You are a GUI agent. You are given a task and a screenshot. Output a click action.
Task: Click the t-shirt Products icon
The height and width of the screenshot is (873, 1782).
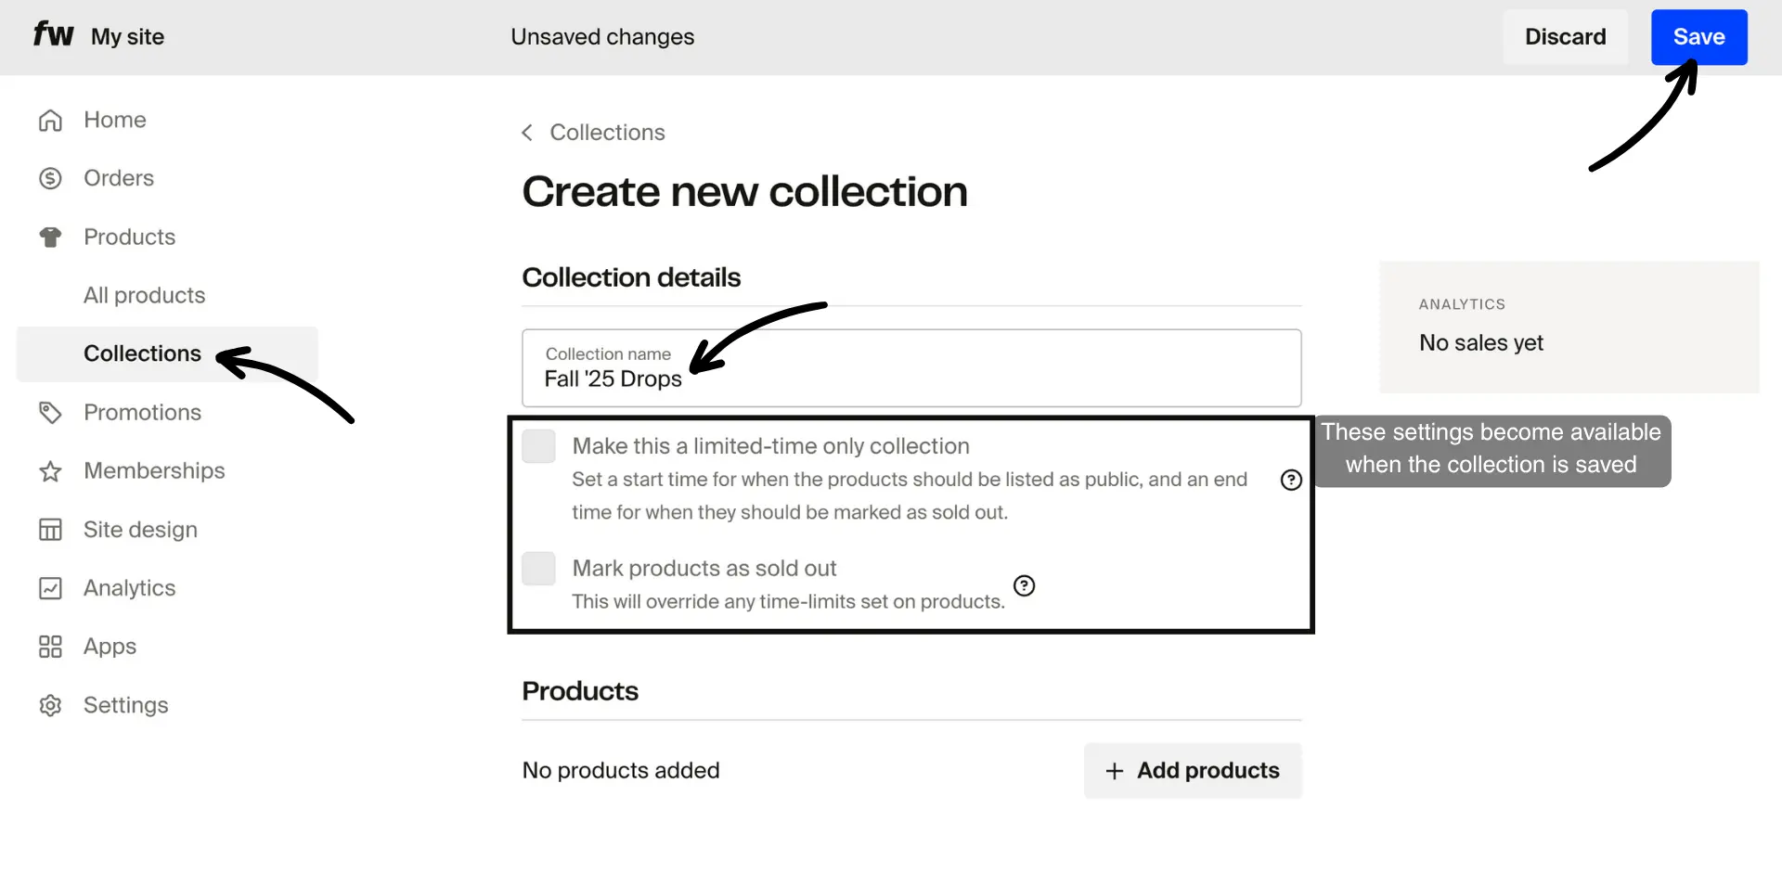[51, 237]
